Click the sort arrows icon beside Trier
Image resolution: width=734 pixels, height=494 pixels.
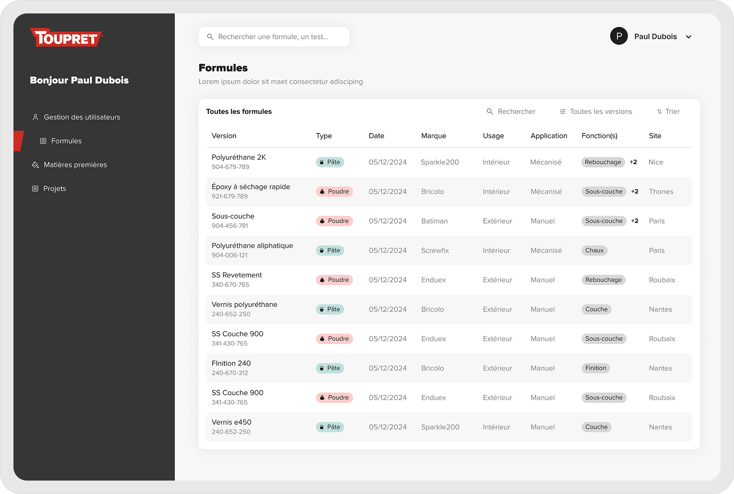pyautogui.click(x=659, y=112)
